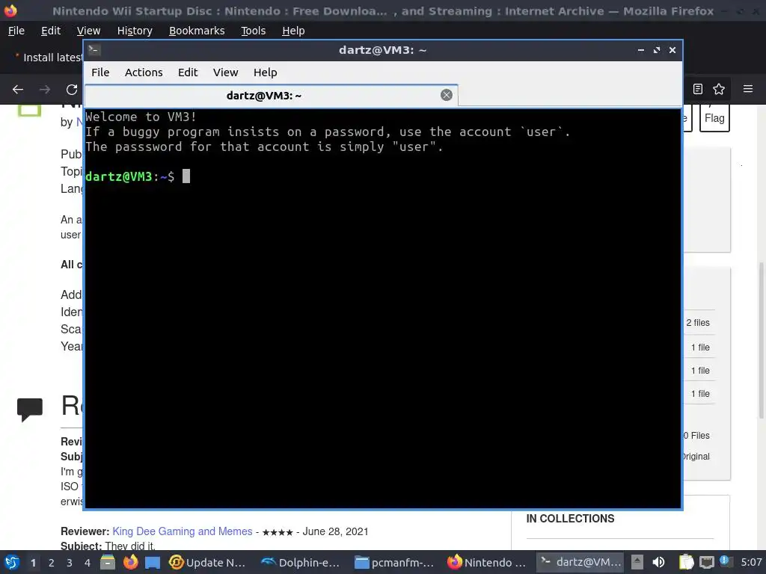Reload the Firefox page
766x574 pixels.
click(x=72, y=90)
